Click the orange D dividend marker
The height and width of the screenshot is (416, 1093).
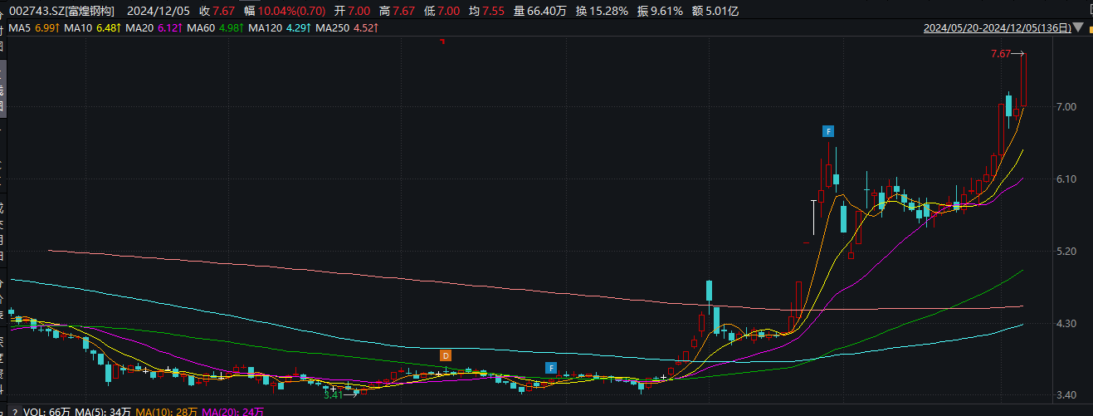[446, 355]
